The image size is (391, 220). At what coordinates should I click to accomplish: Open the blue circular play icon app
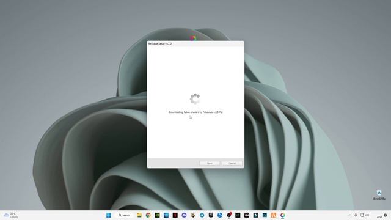click(220, 215)
